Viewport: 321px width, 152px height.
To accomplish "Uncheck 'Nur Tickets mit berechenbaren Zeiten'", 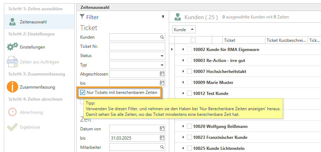I will (x=83, y=92).
